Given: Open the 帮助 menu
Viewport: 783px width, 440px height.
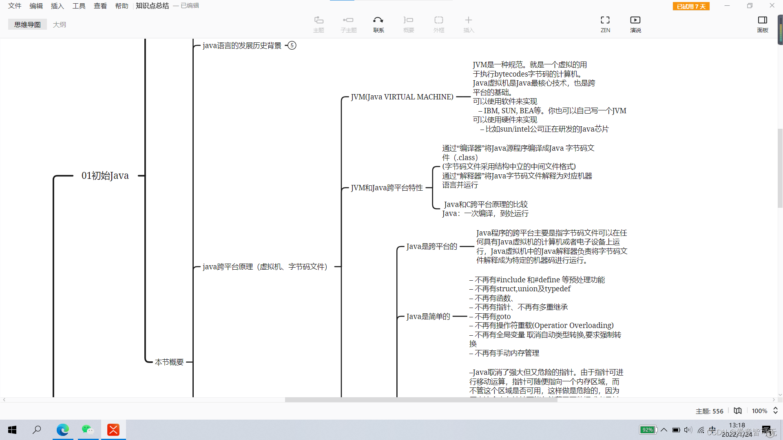Looking at the screenshot, I should click(x=122, y=6).
